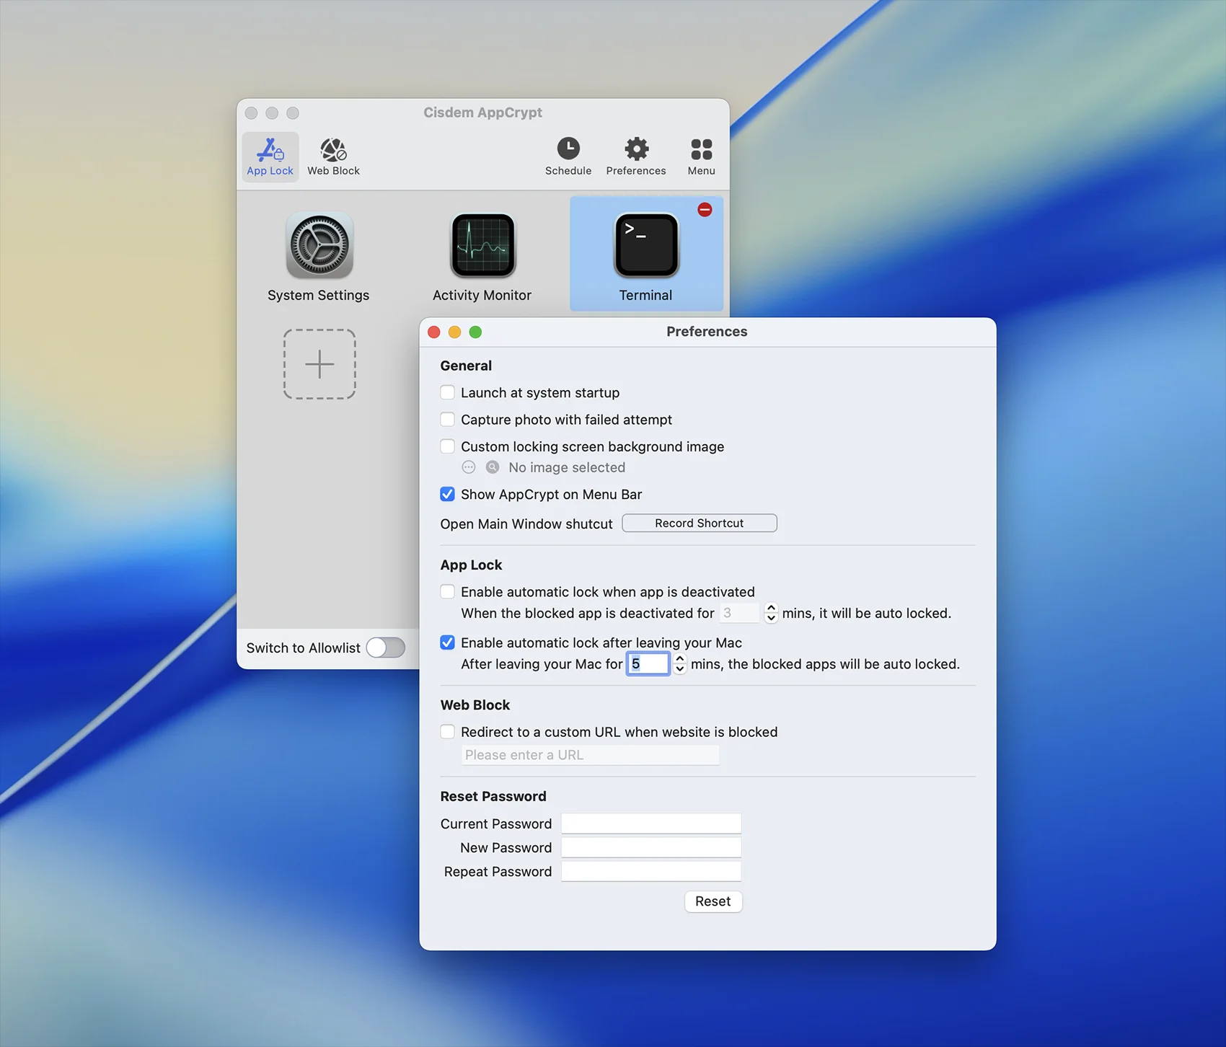
Task: Click the magnifier preview icon beside No image selected
Action: tap(493, 467)
